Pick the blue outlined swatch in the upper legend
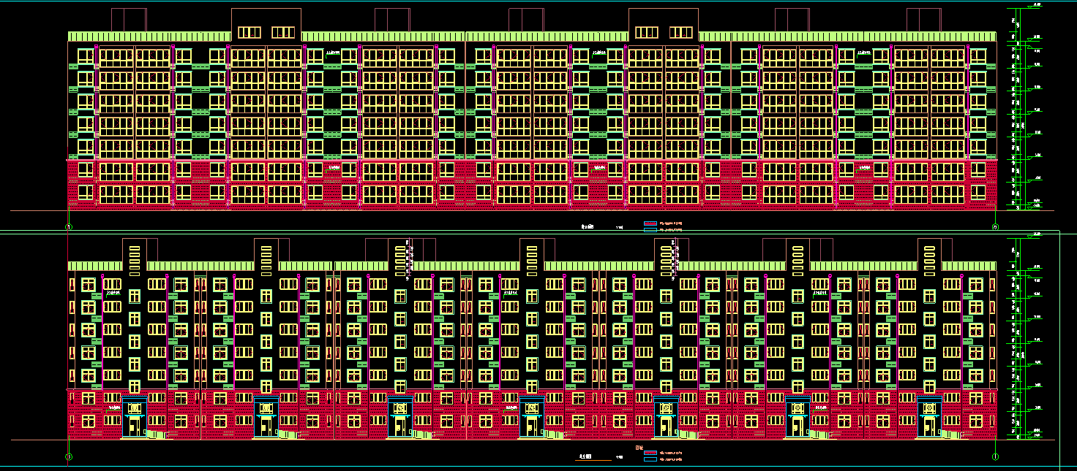 [x=650, y=230]
